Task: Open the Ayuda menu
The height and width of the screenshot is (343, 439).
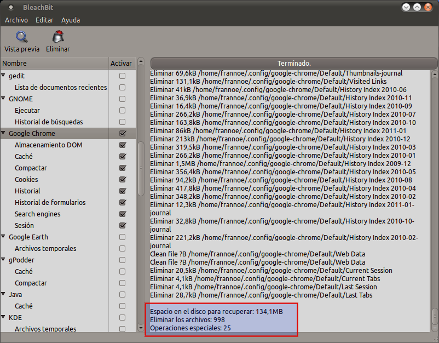Action: click(71, 20)
